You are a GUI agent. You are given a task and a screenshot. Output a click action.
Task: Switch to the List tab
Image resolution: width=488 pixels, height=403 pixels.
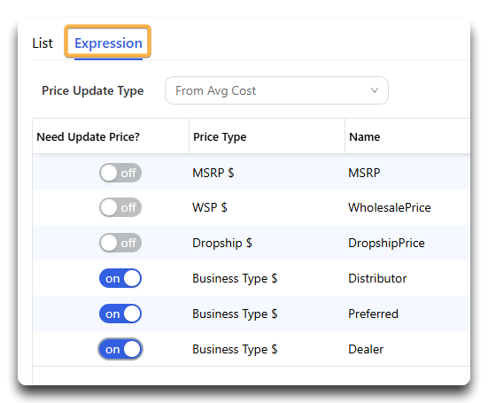pyautogui.click(x=43, y=43)
